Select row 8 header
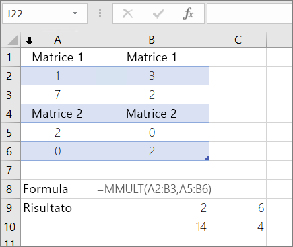293x247 pixels. (x=11, y=189)
